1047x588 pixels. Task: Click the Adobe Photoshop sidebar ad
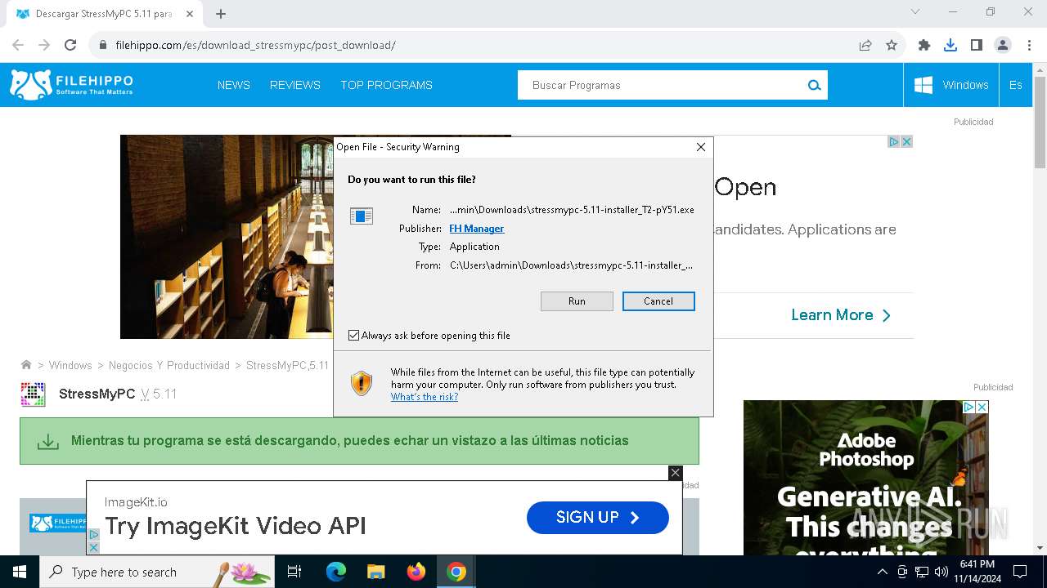tap(866, 478)
